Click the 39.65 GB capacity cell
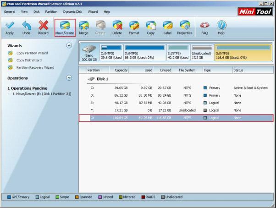276x208 pixels. click(x=121, y=88)
